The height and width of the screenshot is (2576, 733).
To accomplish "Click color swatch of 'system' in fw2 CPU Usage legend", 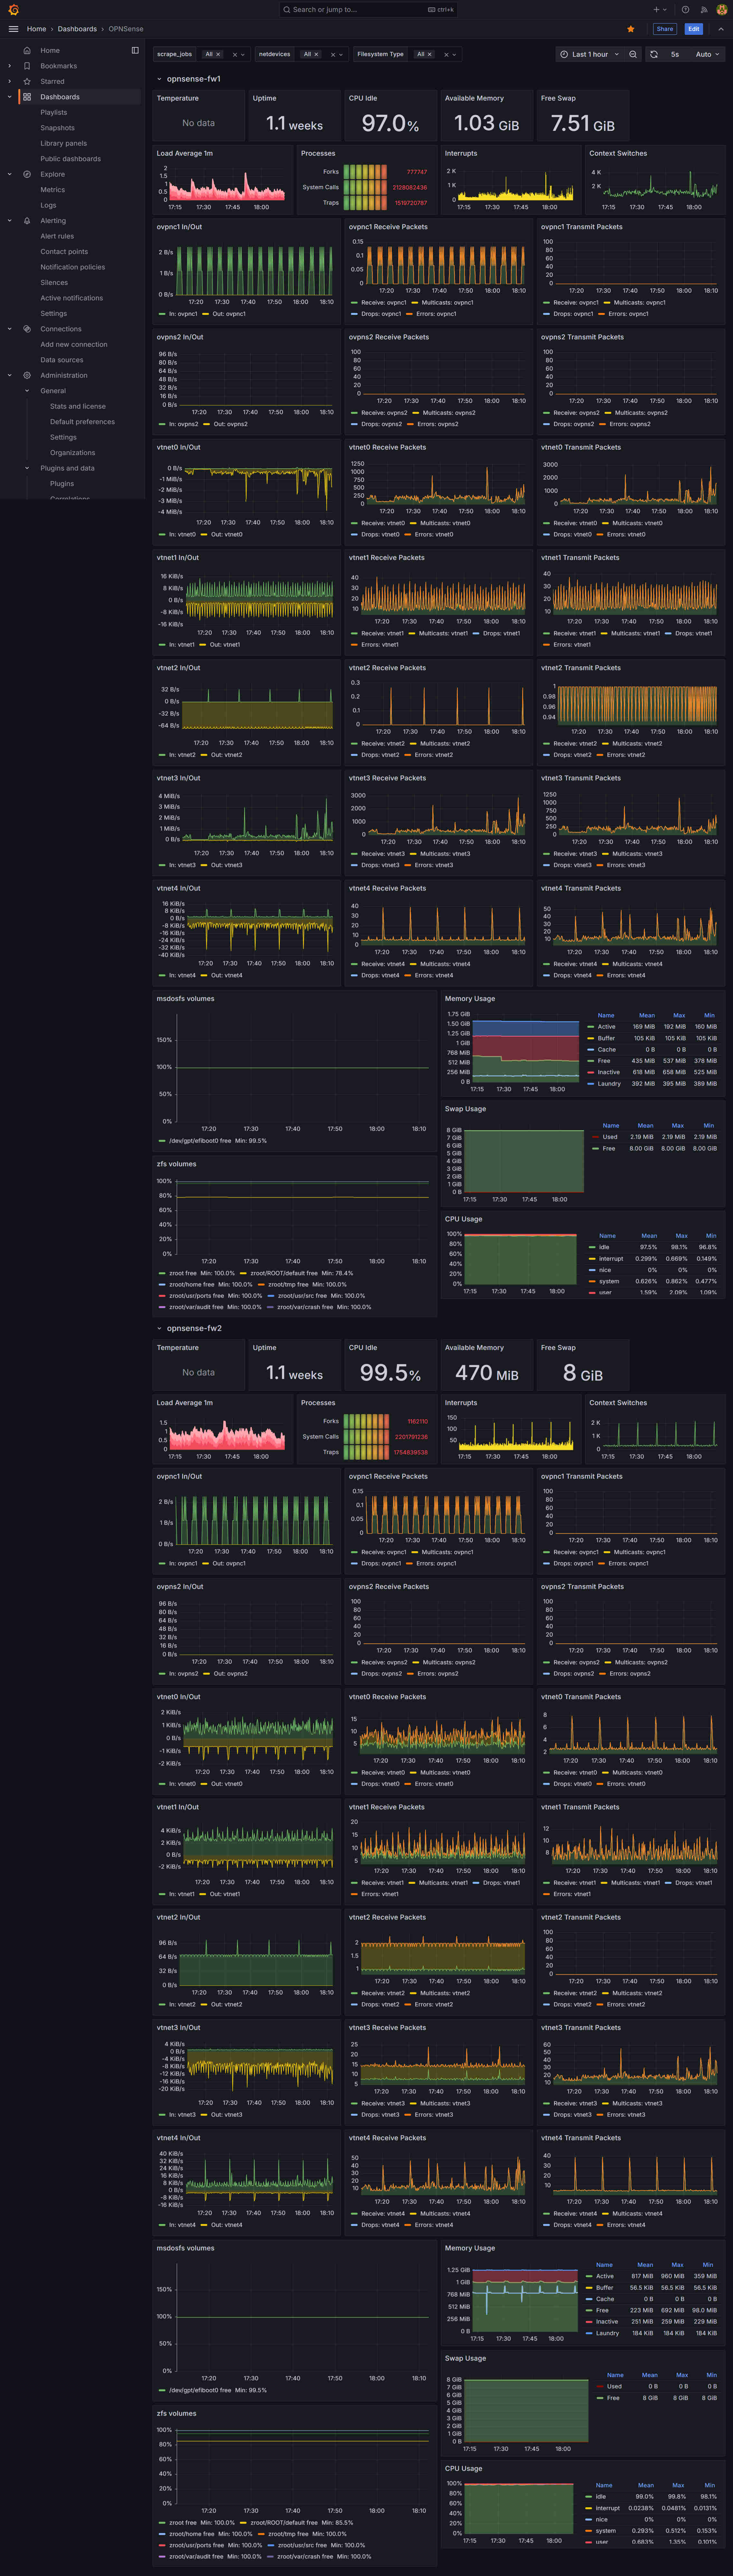I will (x=588, y=2531).
